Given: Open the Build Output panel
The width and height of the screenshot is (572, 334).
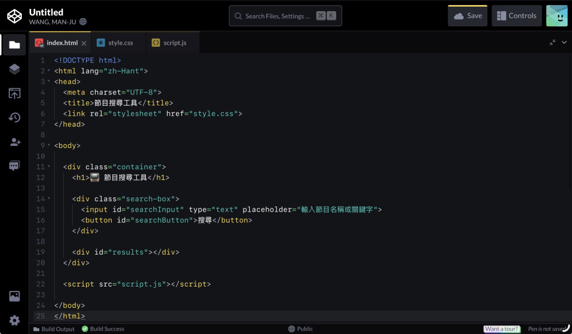Looking at the screenshot, I should 54,329.
